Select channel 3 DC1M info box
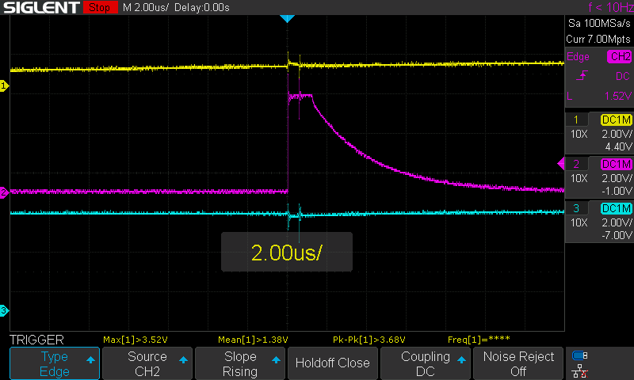 tap(599, 222)
